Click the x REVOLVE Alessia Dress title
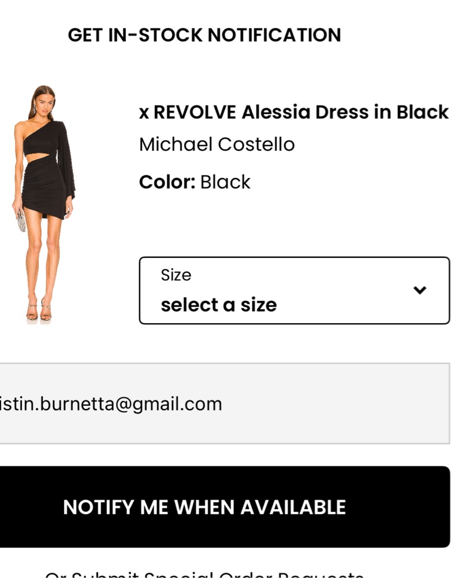The image size is (462, 578). (293, 112)
